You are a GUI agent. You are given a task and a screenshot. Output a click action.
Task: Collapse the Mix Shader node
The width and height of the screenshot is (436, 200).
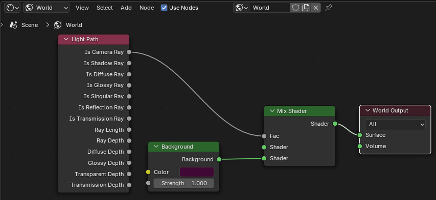tap(272, 111)
